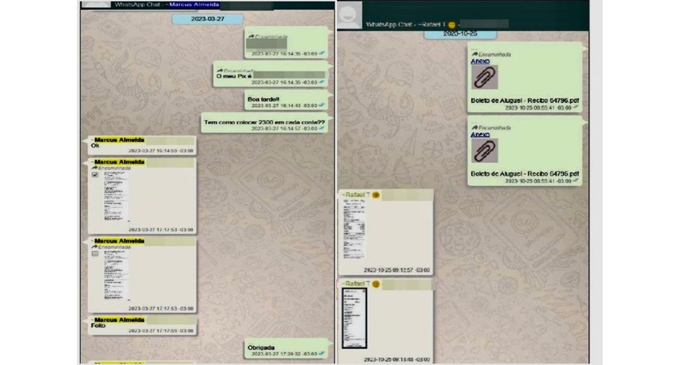674x365 pixels.
Task: Click the read checkmarks on the Obrigada message
Action: (322, 354)
